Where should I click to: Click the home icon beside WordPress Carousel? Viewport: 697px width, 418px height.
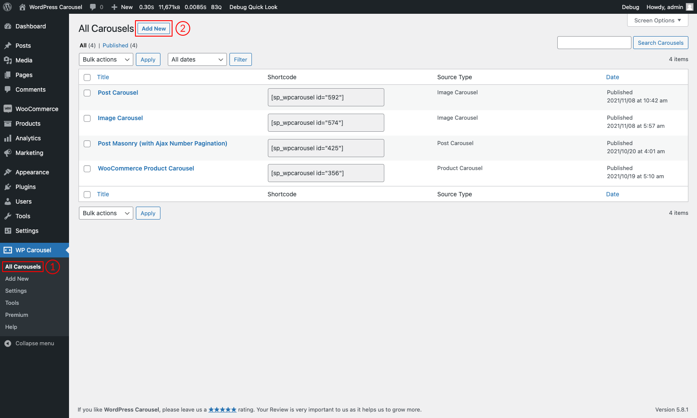click(x=22, y=7)
